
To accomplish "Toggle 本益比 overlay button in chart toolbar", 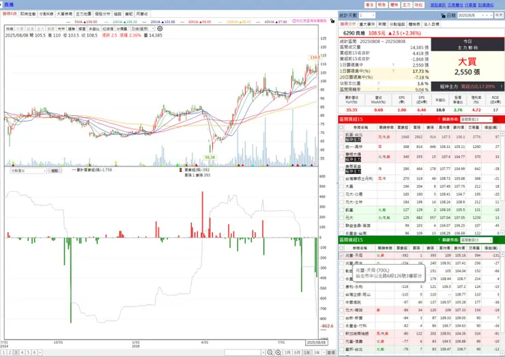I will click(x=94, y=29).
